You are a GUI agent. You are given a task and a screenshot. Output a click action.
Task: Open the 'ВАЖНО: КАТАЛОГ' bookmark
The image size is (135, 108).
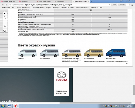[9, 8]
